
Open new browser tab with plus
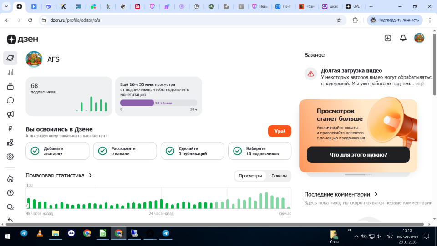[371, 6]
